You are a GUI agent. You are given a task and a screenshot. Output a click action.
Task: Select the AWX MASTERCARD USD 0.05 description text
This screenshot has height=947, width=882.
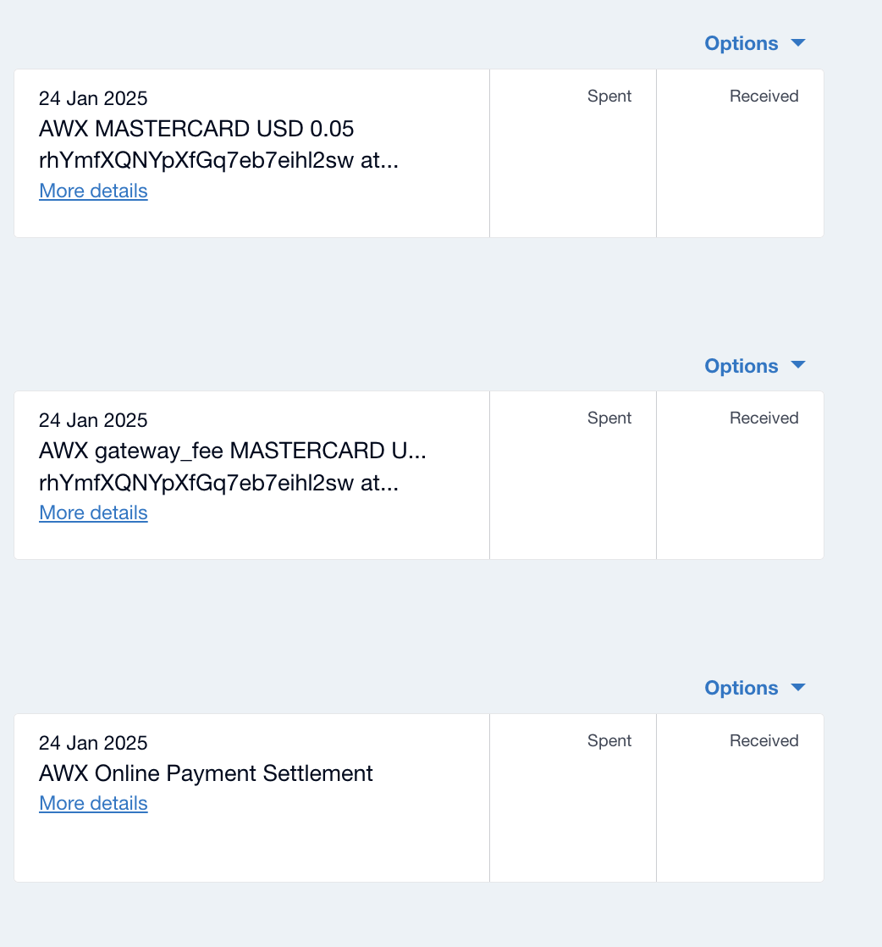point(196,129)
